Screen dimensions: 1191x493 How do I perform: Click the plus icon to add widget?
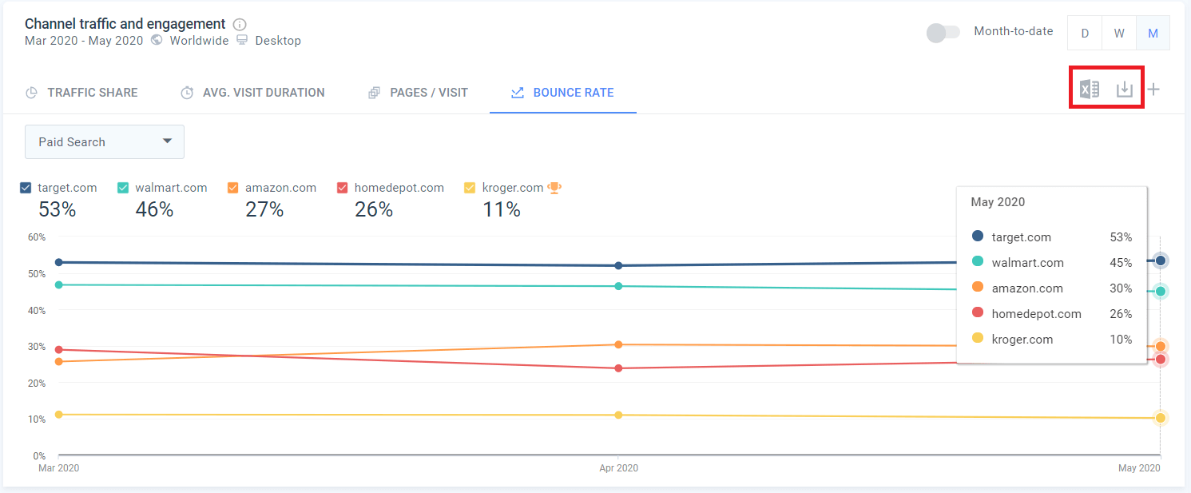pos(1153,89)
